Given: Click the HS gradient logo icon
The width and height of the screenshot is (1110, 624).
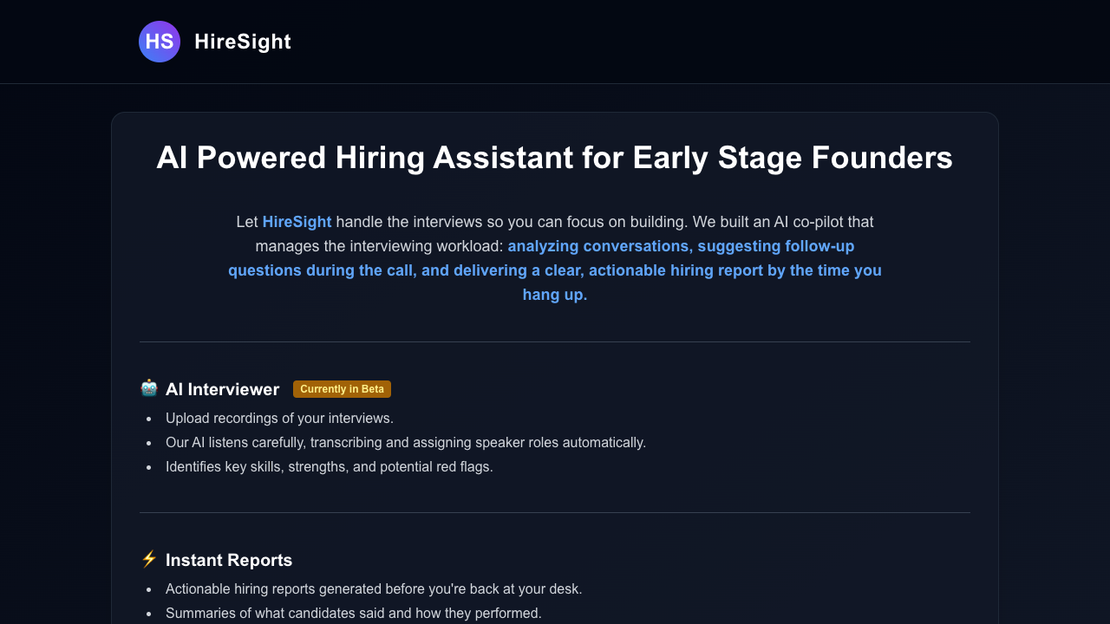Looking at the screenshot, I should tap(160, 42).
